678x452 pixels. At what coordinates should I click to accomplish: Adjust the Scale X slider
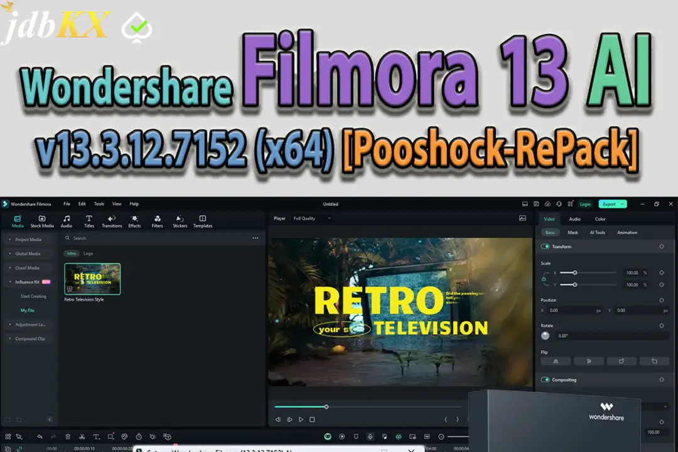pyautogui.click(x=588, y=272)
